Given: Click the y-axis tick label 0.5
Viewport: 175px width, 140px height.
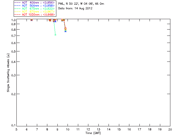Looking at the screenshot, I should [13, 51].
